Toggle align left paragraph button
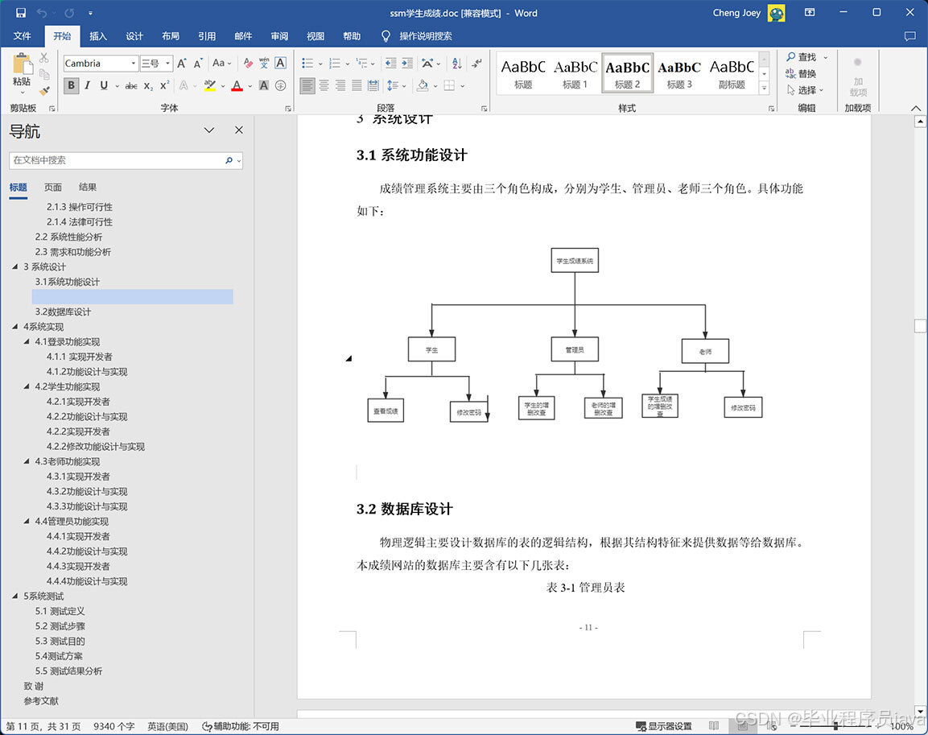928x735 pixels. pyautogui.click(x=307, y=86)
